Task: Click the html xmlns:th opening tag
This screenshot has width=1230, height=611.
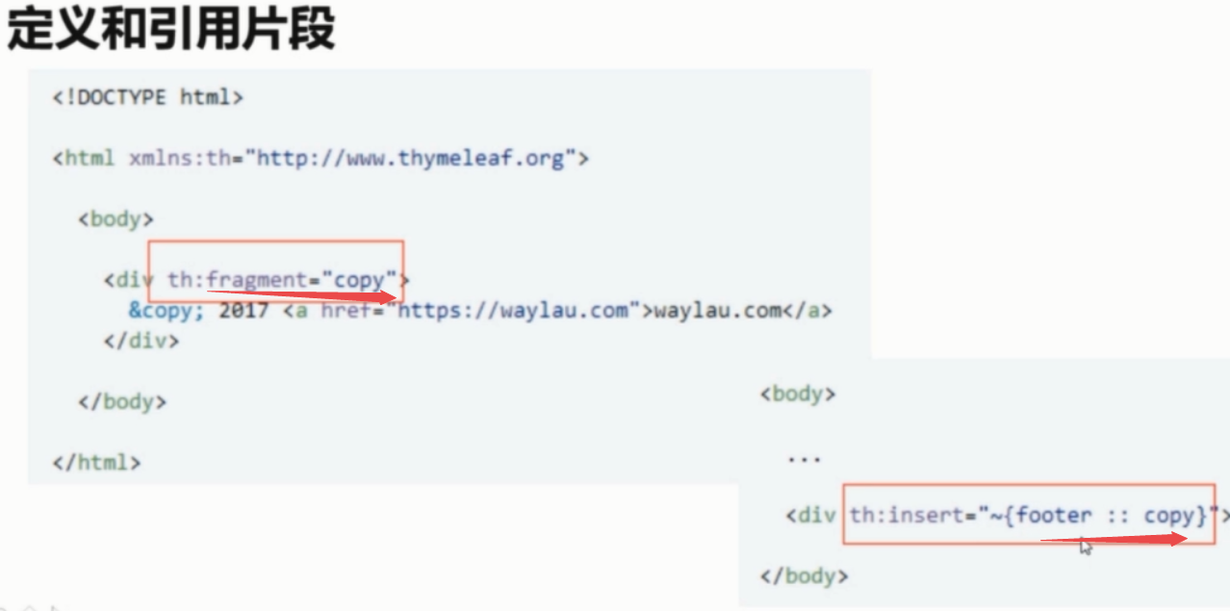Action: [320, 158]
